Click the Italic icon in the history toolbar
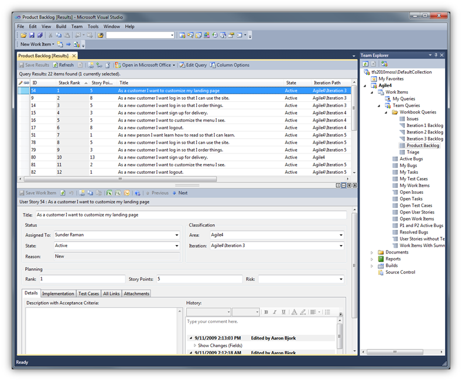This screenshot has height=381, width=462. pos(275,312)
